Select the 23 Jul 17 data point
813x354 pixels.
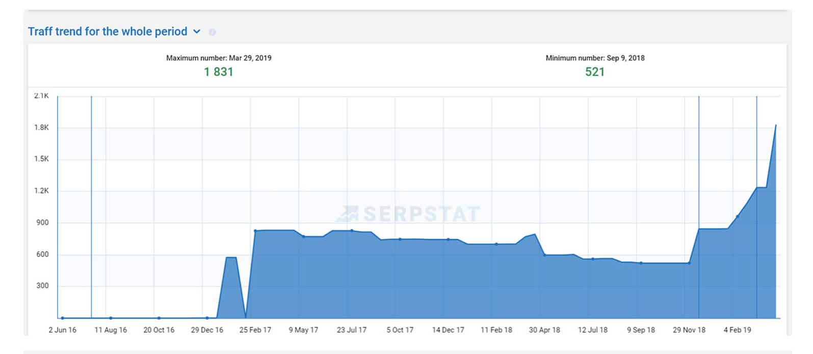pyautogui.click(x=352, y=231)
